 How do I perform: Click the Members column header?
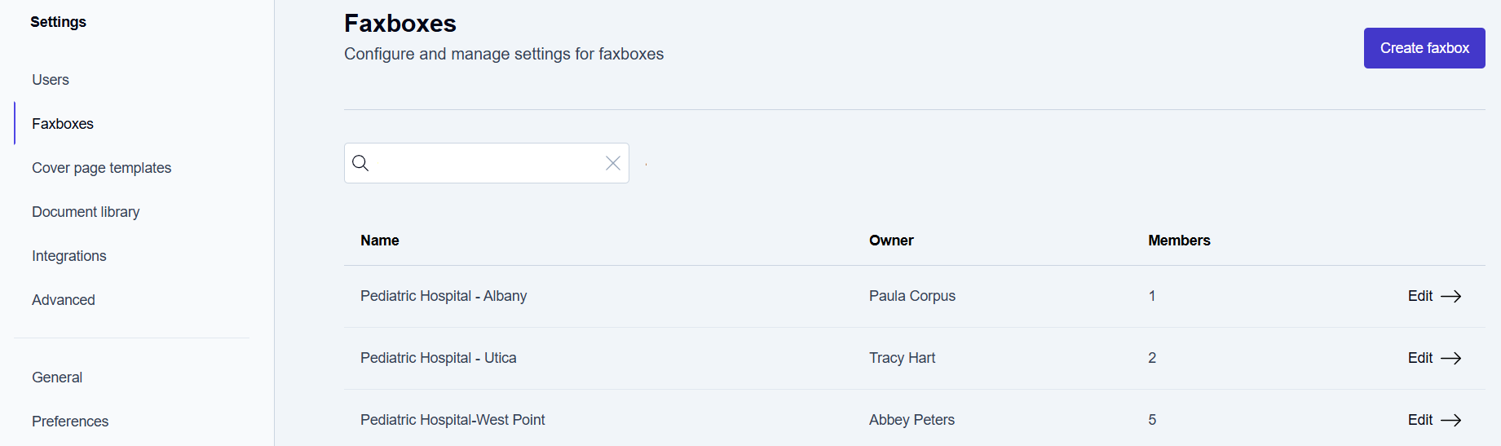click(x=1179, y=241)
